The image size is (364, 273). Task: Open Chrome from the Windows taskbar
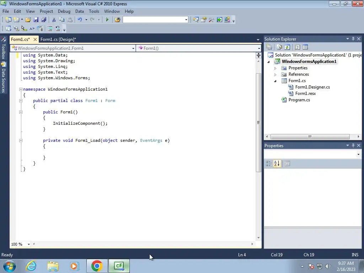click(x=97, y=266)
